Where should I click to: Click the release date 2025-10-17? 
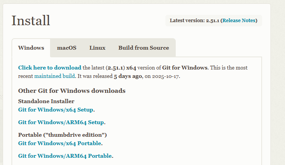pos(166,76)
